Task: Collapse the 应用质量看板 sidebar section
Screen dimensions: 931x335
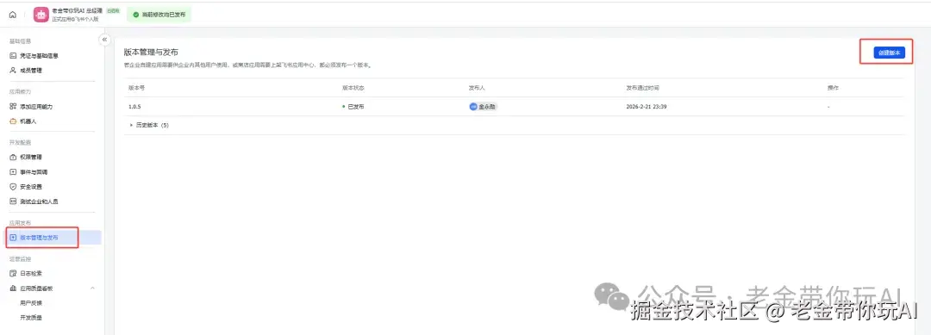Action: (92, 288)
